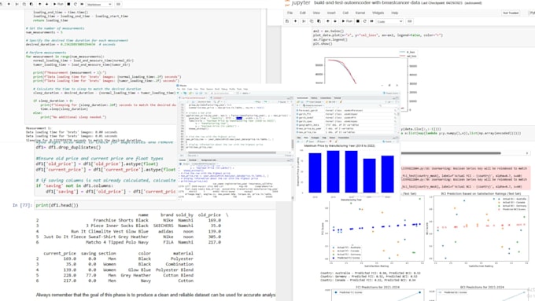Viewport: 535px width, 301px height.
Task: Save the autoencoder notebook with the save icon
Action: pos(287,21)
